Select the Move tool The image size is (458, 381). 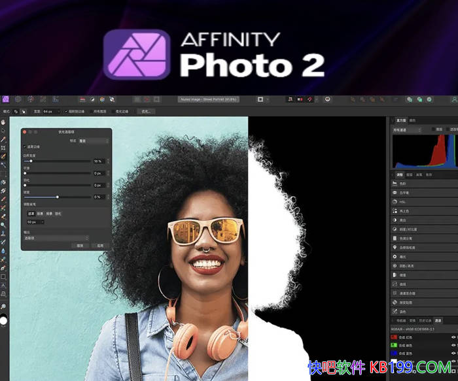(x=3, y=131)
